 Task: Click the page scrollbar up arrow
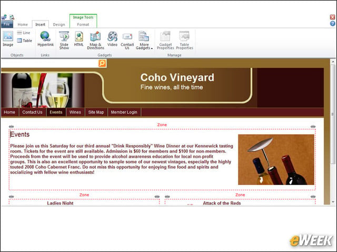(333, 62)
